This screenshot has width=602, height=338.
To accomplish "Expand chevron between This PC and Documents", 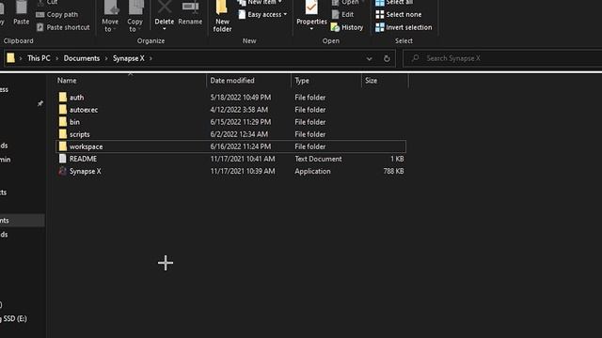I will tap(57, 58).
